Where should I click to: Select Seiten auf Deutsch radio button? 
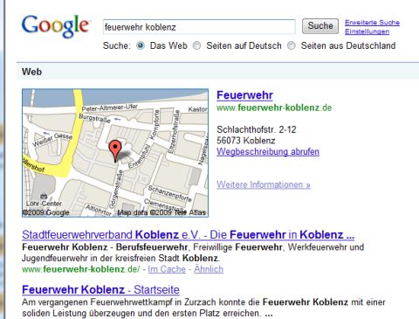197,45
